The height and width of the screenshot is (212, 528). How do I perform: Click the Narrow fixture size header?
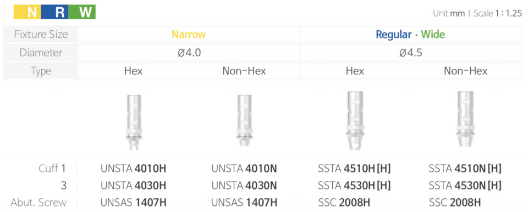[x=189, y=34]
